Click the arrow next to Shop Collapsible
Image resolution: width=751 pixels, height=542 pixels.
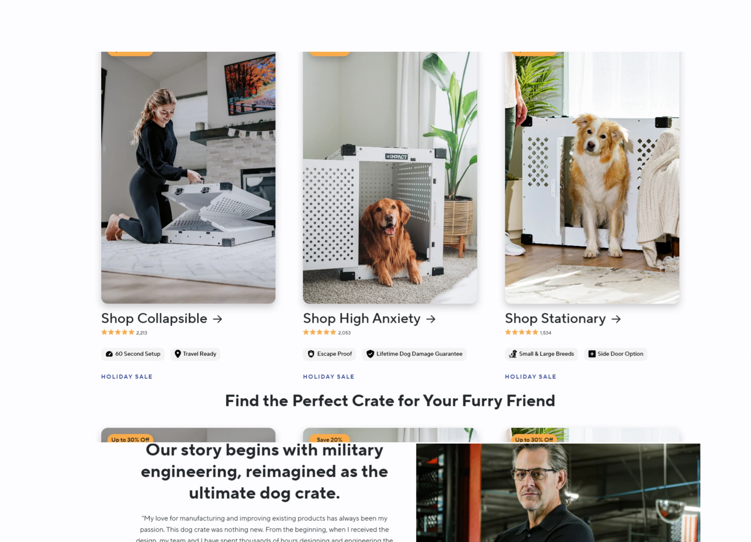click(217, 319)
